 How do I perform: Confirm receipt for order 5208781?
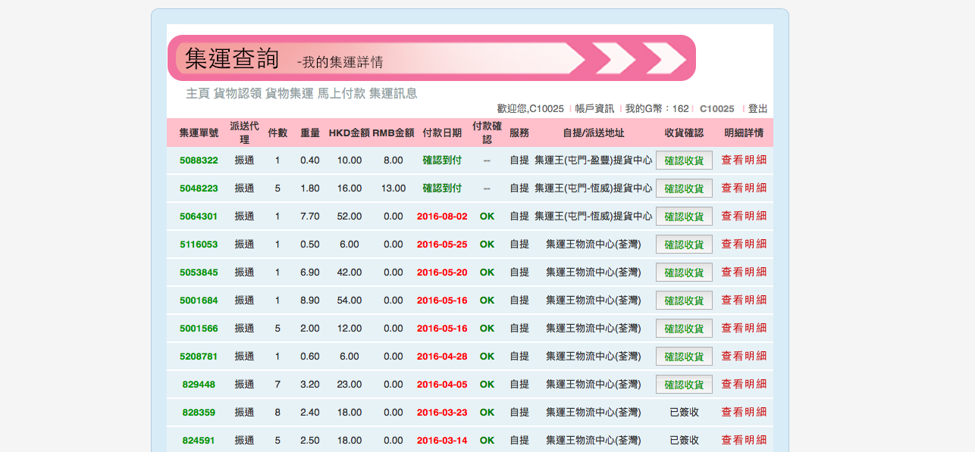pyautogui.click(x=684, y=357)
